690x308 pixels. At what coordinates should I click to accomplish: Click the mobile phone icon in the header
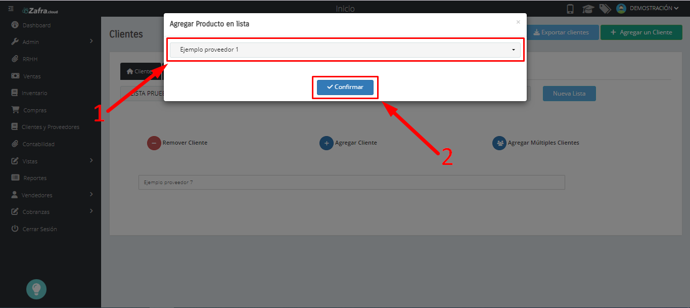click(x=570, y=9)
